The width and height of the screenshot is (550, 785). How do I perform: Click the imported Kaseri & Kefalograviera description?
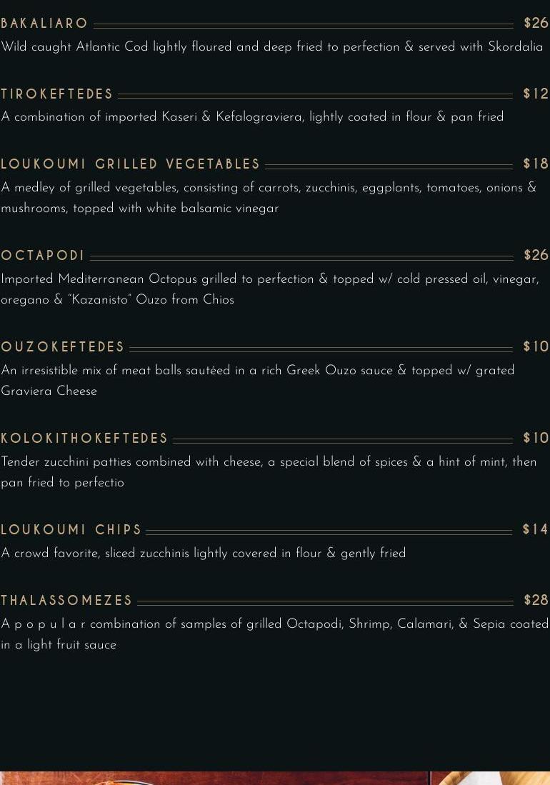(x=252, y=117)
